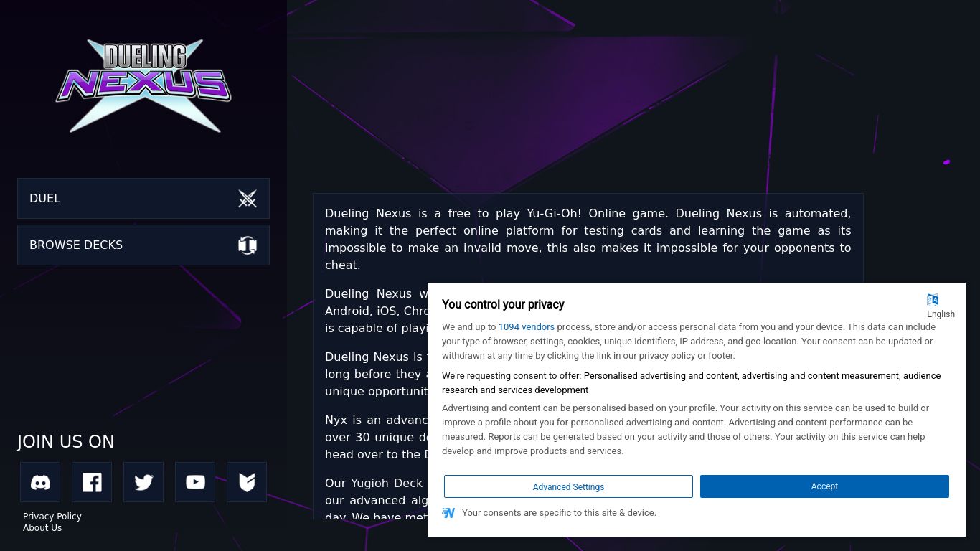Click the Dueling Nexus logo
This screenshot has width=980, height=551.
click(x=143, y=85)
